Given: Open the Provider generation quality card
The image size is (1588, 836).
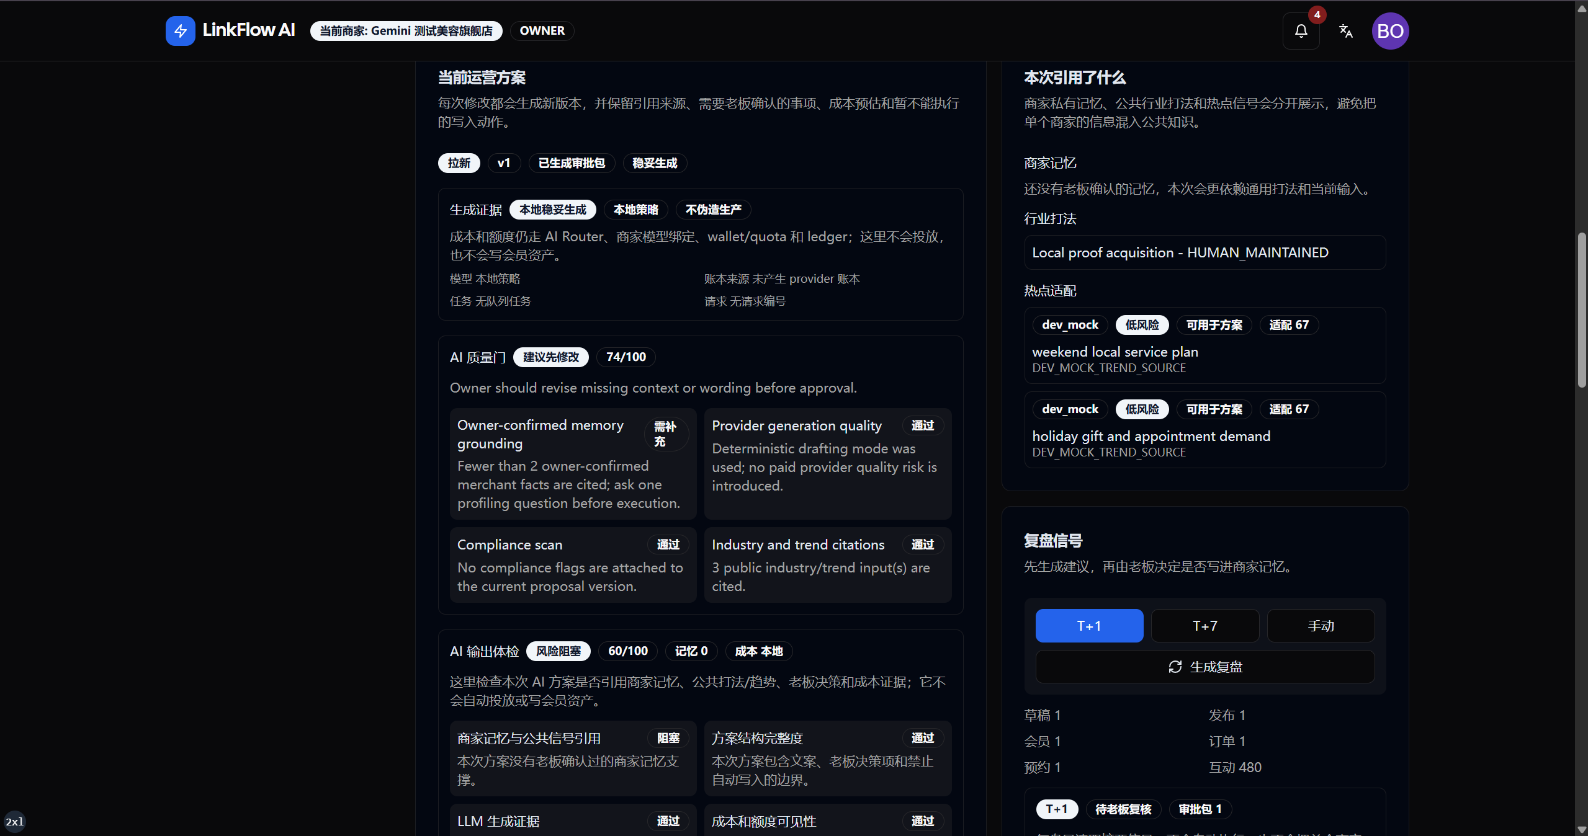Looking at the screenshot, I should pos(827,464).
